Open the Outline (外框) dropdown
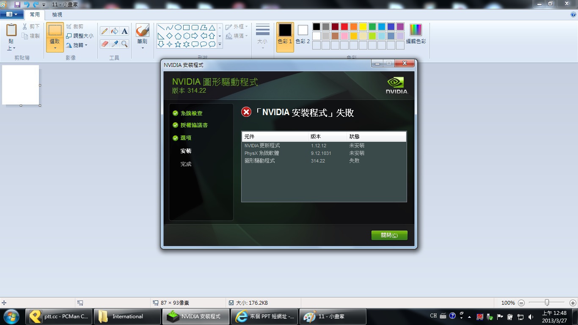This screenshot has width=578, height=325. click(237, 27)
